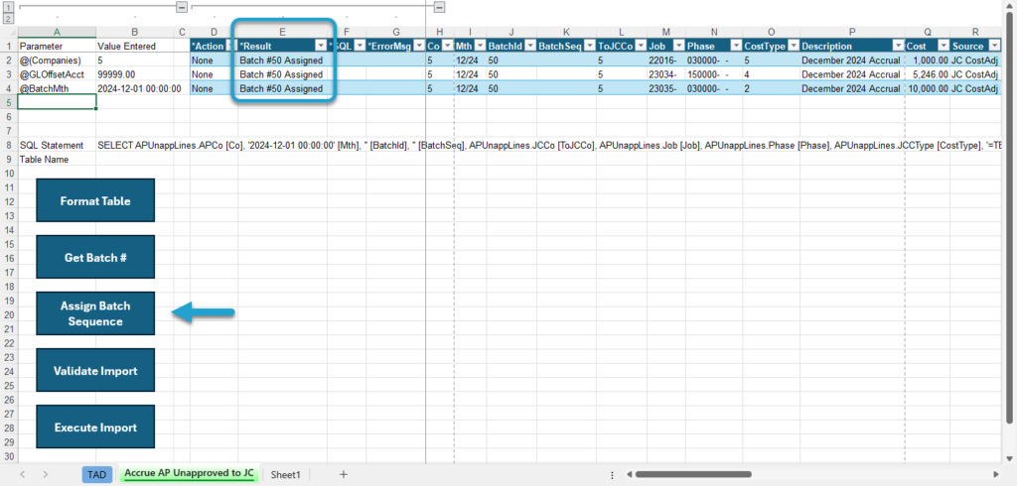Click the Execute Import button
The height and width of the screenshot is (486, 1017).
pyautogui.click(x=95, y=427)
